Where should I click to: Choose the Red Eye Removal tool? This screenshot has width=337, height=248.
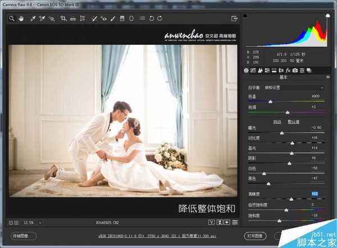[103, 19]
